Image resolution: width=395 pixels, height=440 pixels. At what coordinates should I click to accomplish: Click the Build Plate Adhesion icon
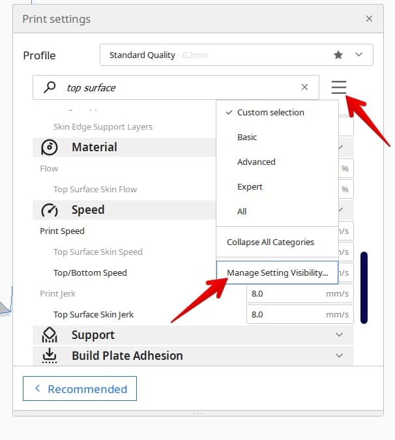50,356
